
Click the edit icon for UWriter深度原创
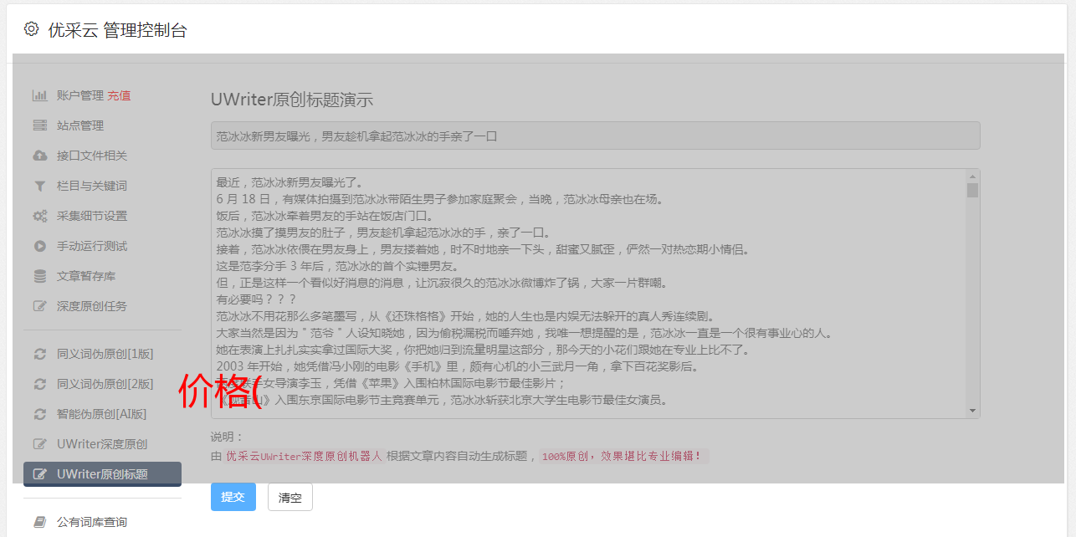coord(39,444)
